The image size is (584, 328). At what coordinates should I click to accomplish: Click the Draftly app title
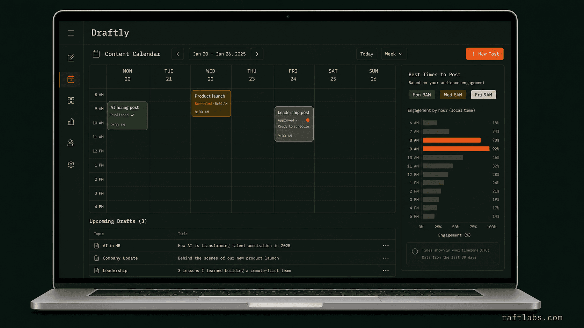tap(110, 33)
